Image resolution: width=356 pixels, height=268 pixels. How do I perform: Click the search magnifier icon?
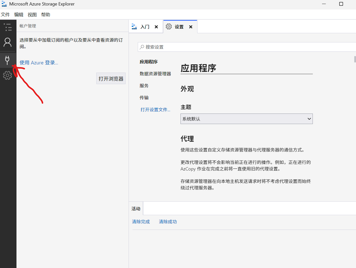coord(142,47)
